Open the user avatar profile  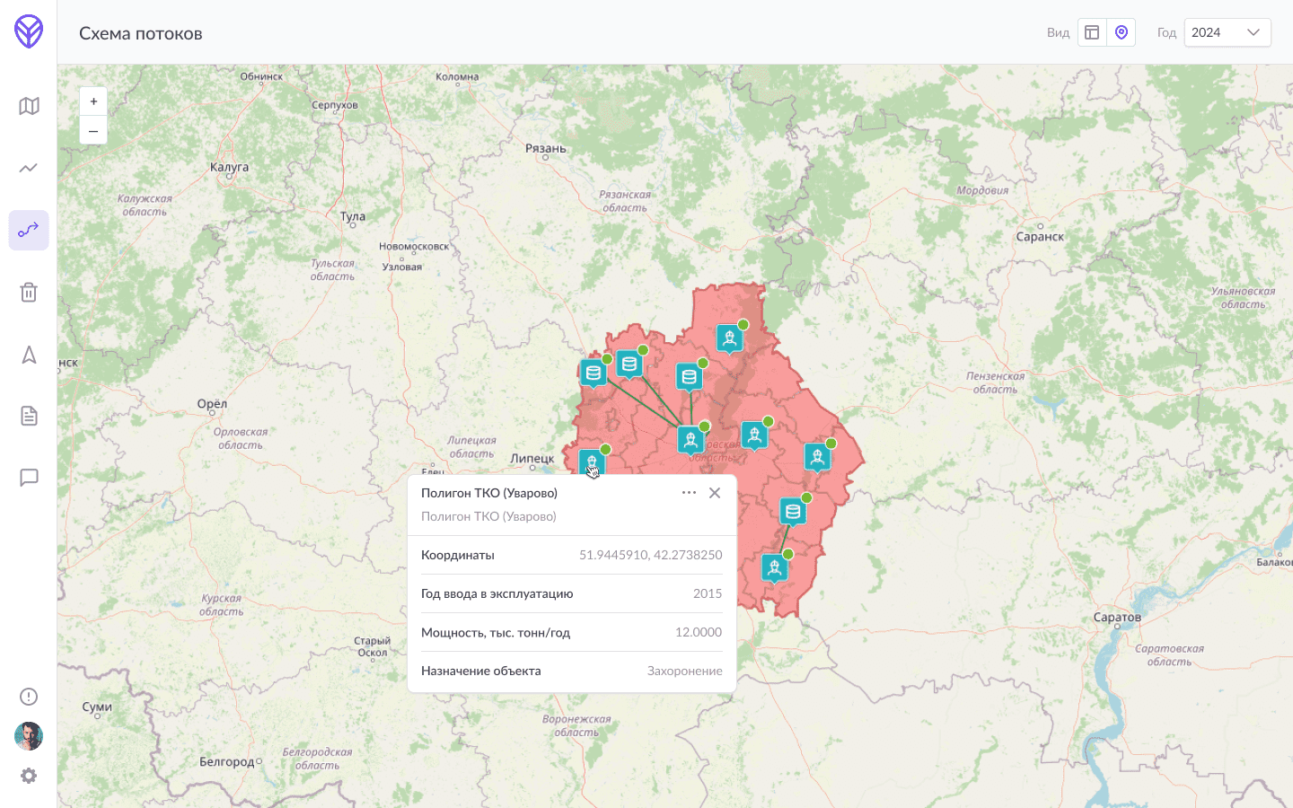coord(29,736)
